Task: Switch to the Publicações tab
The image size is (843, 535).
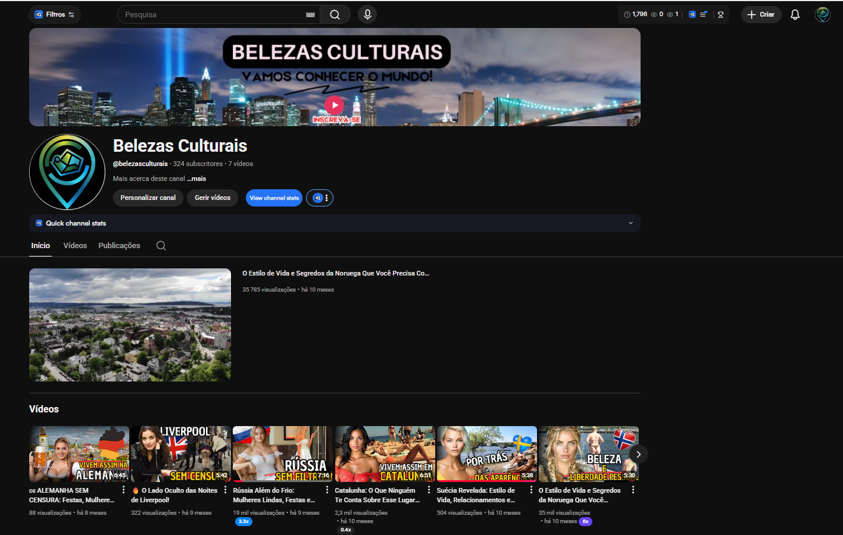Action: [x=119, y=246]
